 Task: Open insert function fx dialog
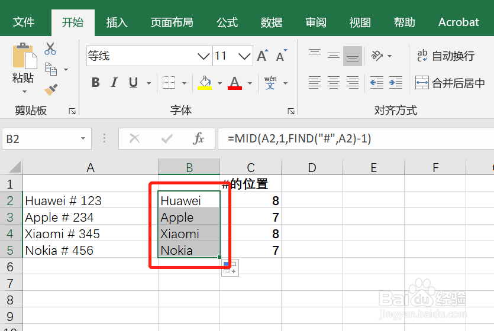[198, 138]
